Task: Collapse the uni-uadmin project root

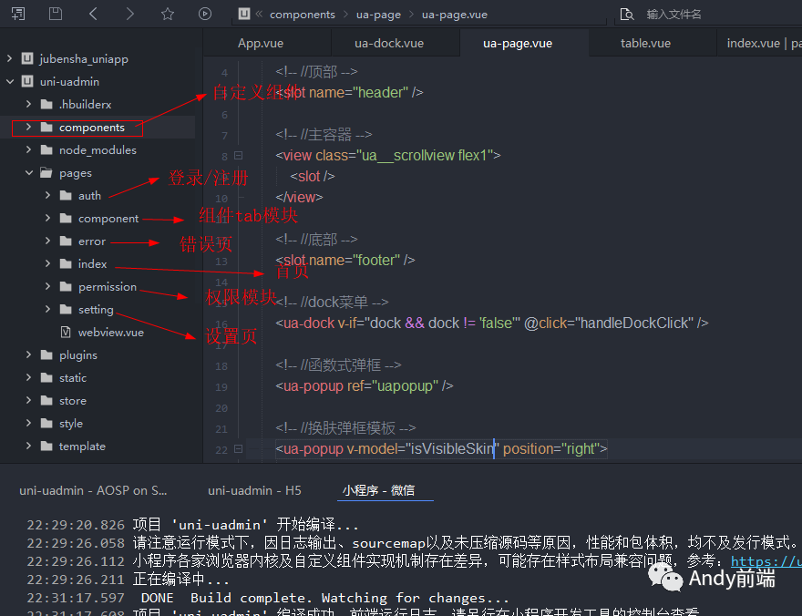Action: (10, 82)
